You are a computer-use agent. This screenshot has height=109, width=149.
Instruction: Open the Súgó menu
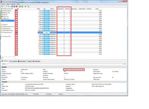pos(18,4)
